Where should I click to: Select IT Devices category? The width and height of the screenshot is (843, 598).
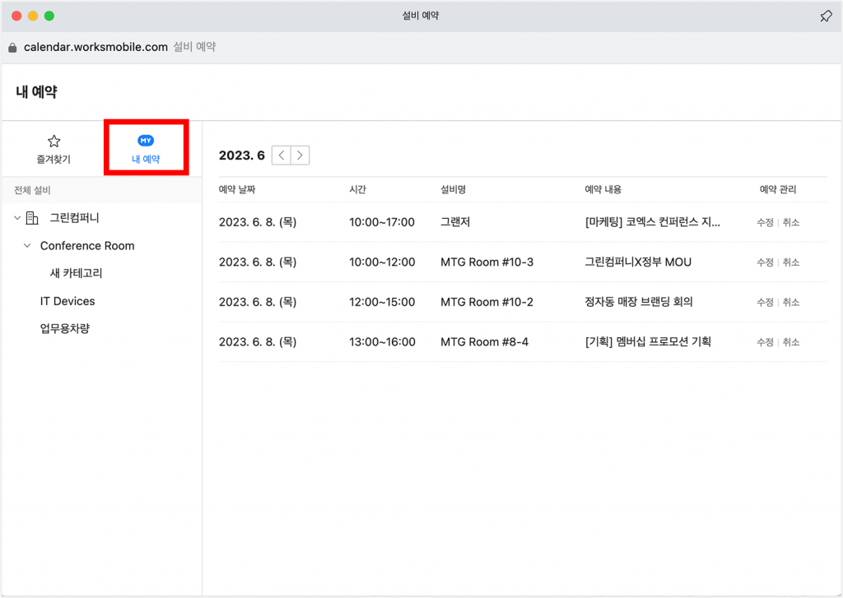[68, 301]
